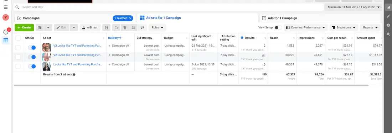Switch off Looks like TYT and Parenting Purcha ad set
The image size is (392, 133).
32,66
